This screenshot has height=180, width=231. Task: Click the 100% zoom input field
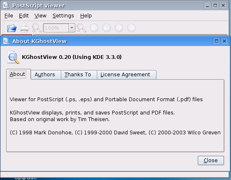tap(56, 28)
